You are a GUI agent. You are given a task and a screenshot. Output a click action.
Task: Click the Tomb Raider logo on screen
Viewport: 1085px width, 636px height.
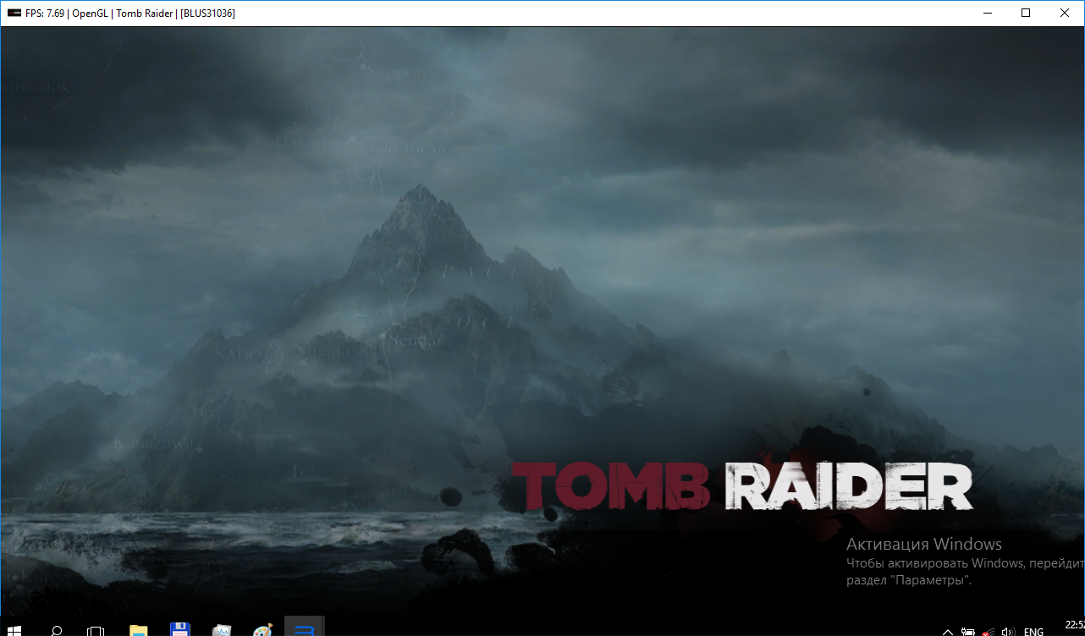pyautogui.click(x=742, y=488)
